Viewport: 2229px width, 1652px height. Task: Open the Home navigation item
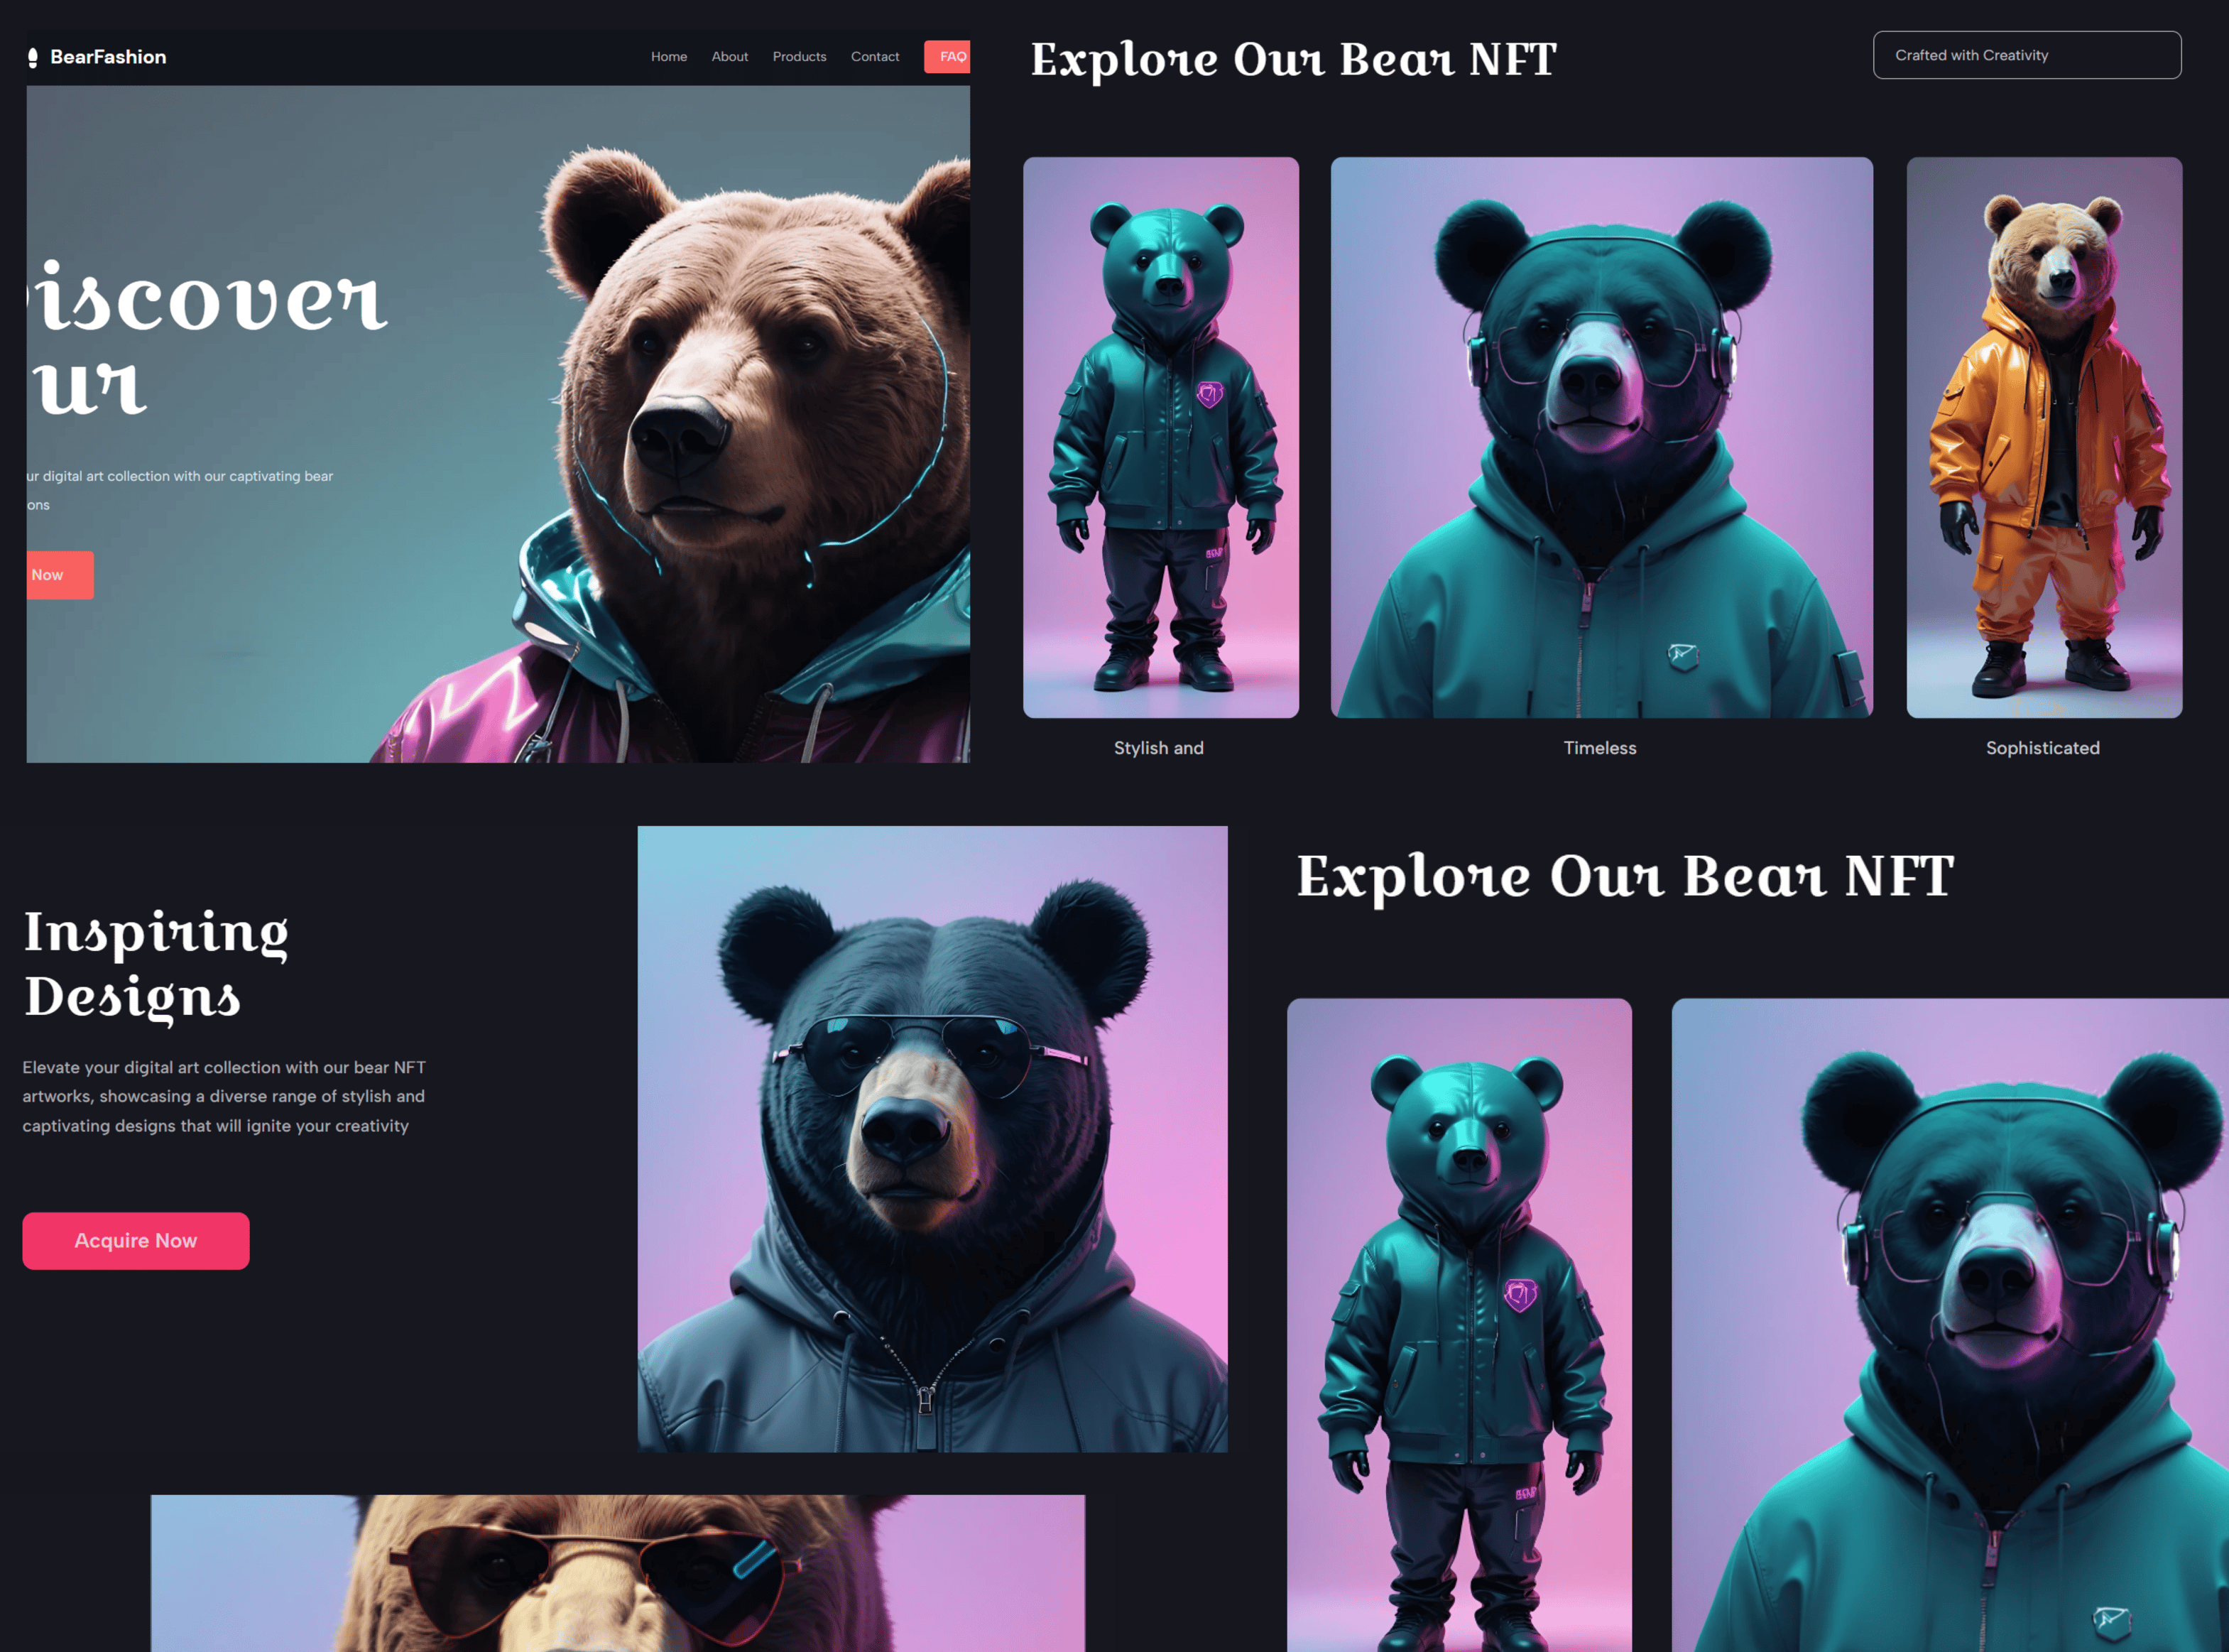click(669, 57)
